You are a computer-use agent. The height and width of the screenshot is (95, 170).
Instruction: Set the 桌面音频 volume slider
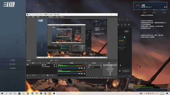click(x=69, y=74)
